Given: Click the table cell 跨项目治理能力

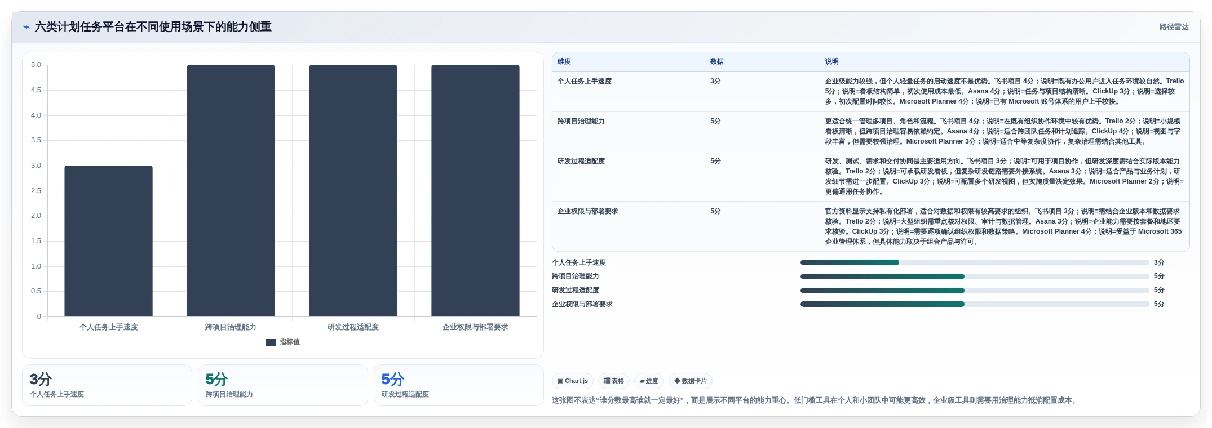Looking at the screenshot, I should [x=581, y=121].
